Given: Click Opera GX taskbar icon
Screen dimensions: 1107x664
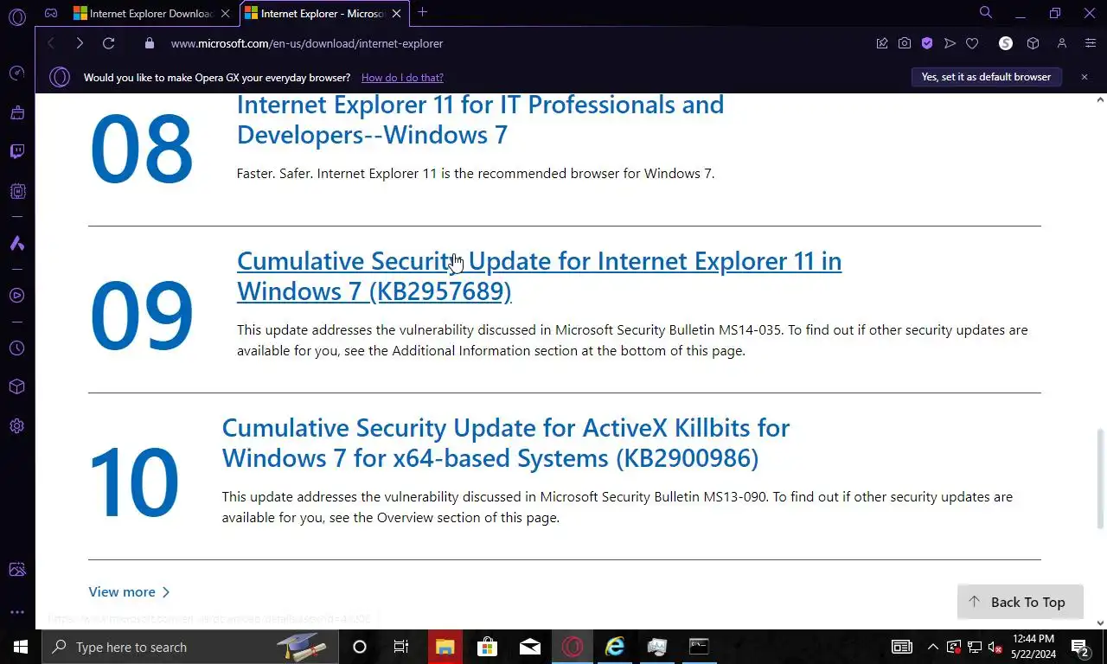Looking at the screenshot, I should (x=573, y=647).
